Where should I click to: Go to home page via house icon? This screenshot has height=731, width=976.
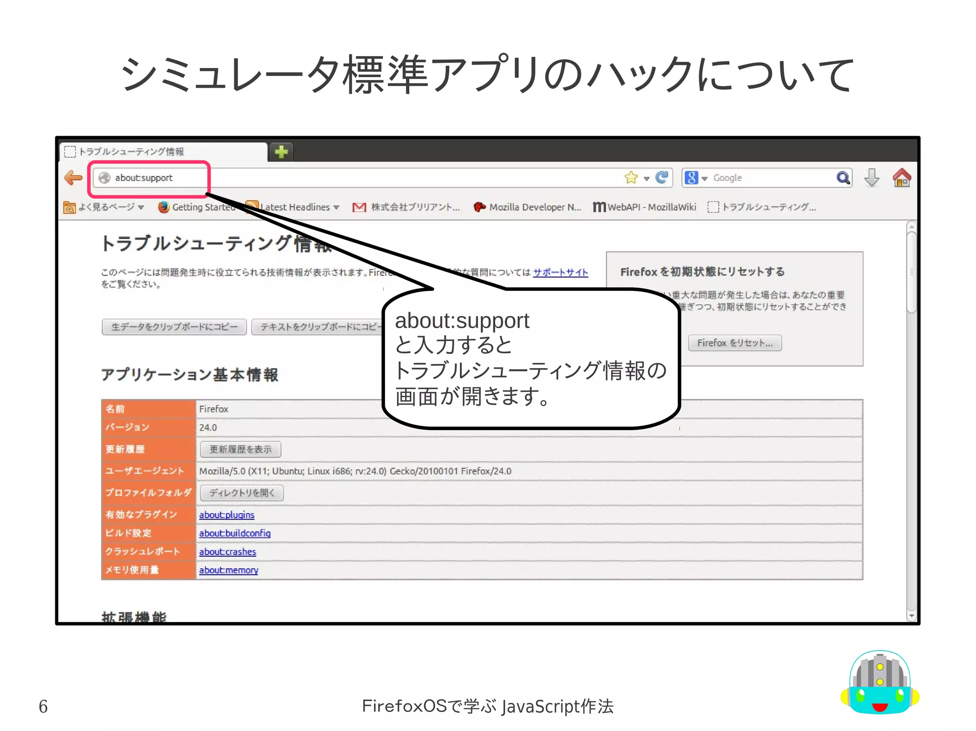tap(902, 178)
